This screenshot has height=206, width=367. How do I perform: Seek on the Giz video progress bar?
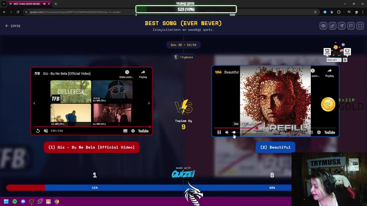[x=91, y=126]
